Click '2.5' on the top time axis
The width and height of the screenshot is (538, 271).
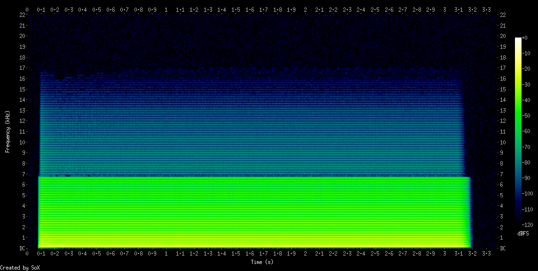tap(375, 10)
